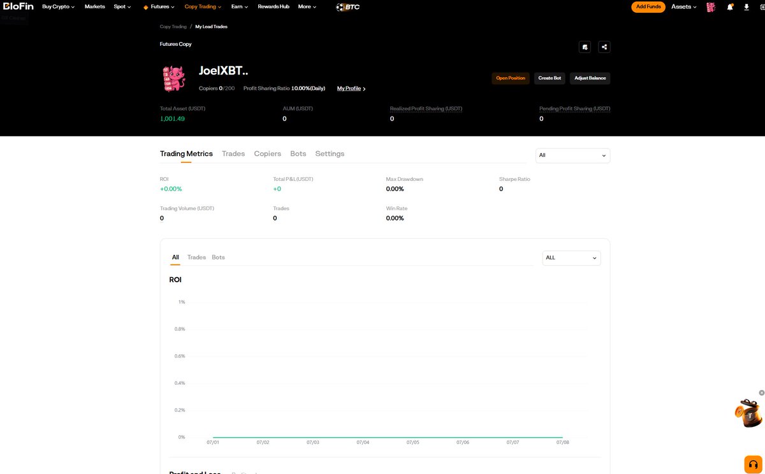The image size is (765, 474).
Task: Switch to the upper Trades tab
Action: click(x=233, y=154)
